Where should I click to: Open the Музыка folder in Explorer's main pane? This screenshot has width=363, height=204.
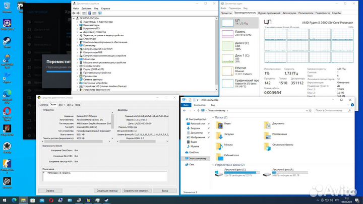(224, 146)
